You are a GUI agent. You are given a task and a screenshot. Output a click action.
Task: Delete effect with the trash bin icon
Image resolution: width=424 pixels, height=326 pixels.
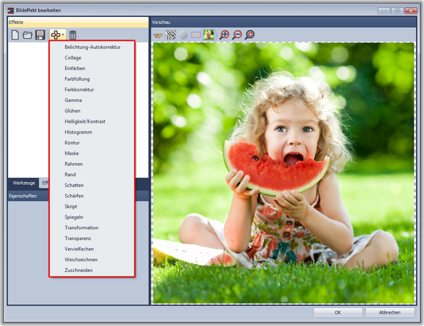[x=72, y=35]
